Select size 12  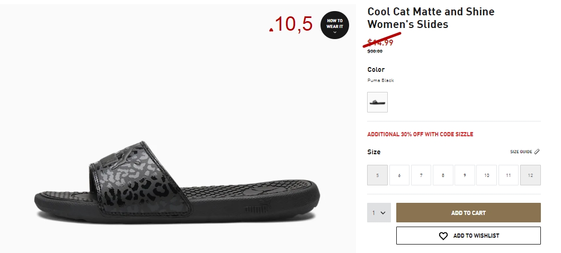[530, 175]
